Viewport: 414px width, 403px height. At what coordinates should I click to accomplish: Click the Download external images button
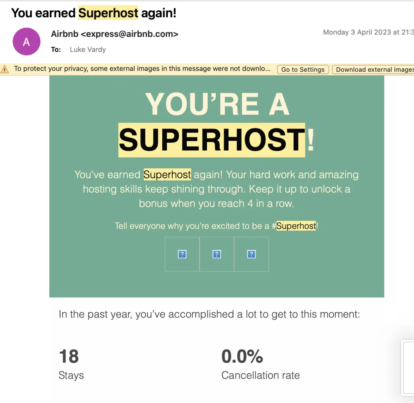(373, 69)
